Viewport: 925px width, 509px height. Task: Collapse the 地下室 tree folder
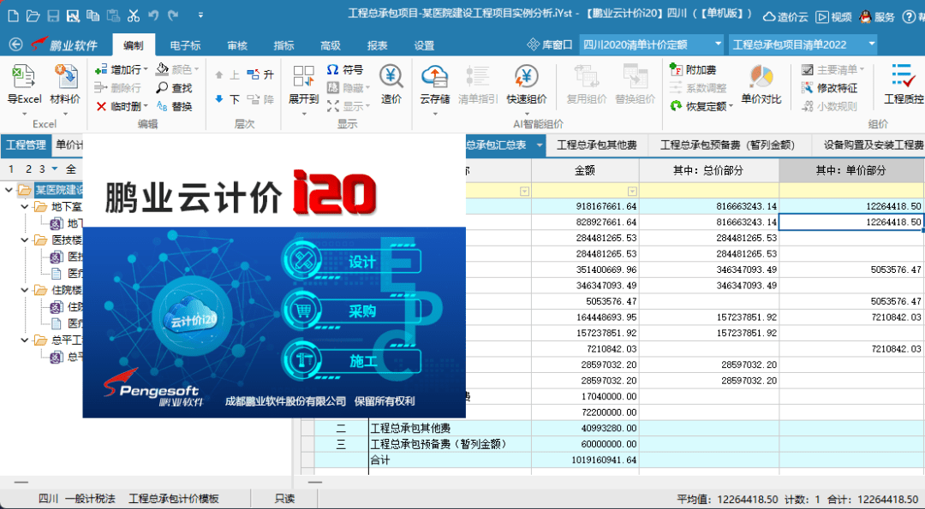tap(27, 207)
